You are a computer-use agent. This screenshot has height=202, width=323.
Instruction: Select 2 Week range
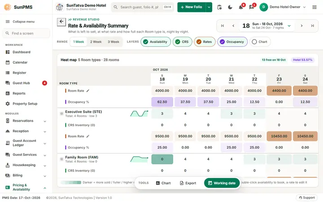point(96,42)
